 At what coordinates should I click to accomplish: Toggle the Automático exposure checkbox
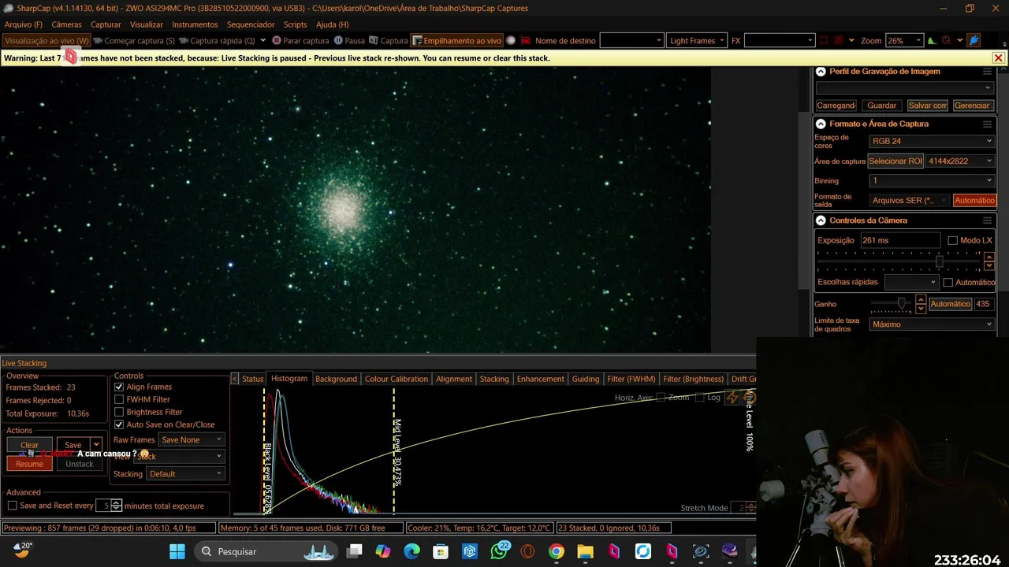(948, 282)
